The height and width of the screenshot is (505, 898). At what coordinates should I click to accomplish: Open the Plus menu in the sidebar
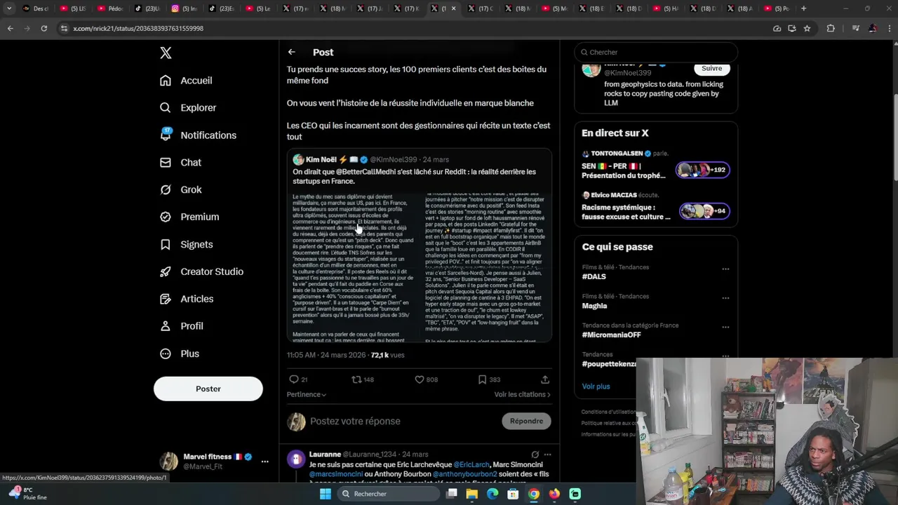point(180,353)
